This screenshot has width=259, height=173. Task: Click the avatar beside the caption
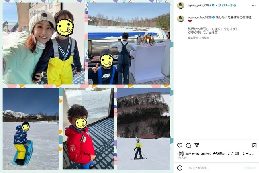click(x=181, y=19)
